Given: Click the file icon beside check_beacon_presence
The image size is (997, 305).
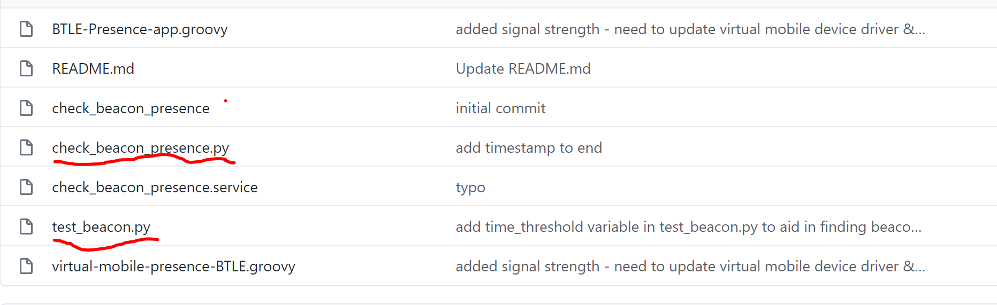Looking at the screenshot, I should pos(26,108).
